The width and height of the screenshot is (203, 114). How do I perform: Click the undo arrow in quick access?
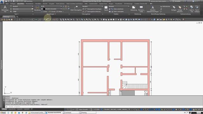pyautogui.click(x=17, y=1)
